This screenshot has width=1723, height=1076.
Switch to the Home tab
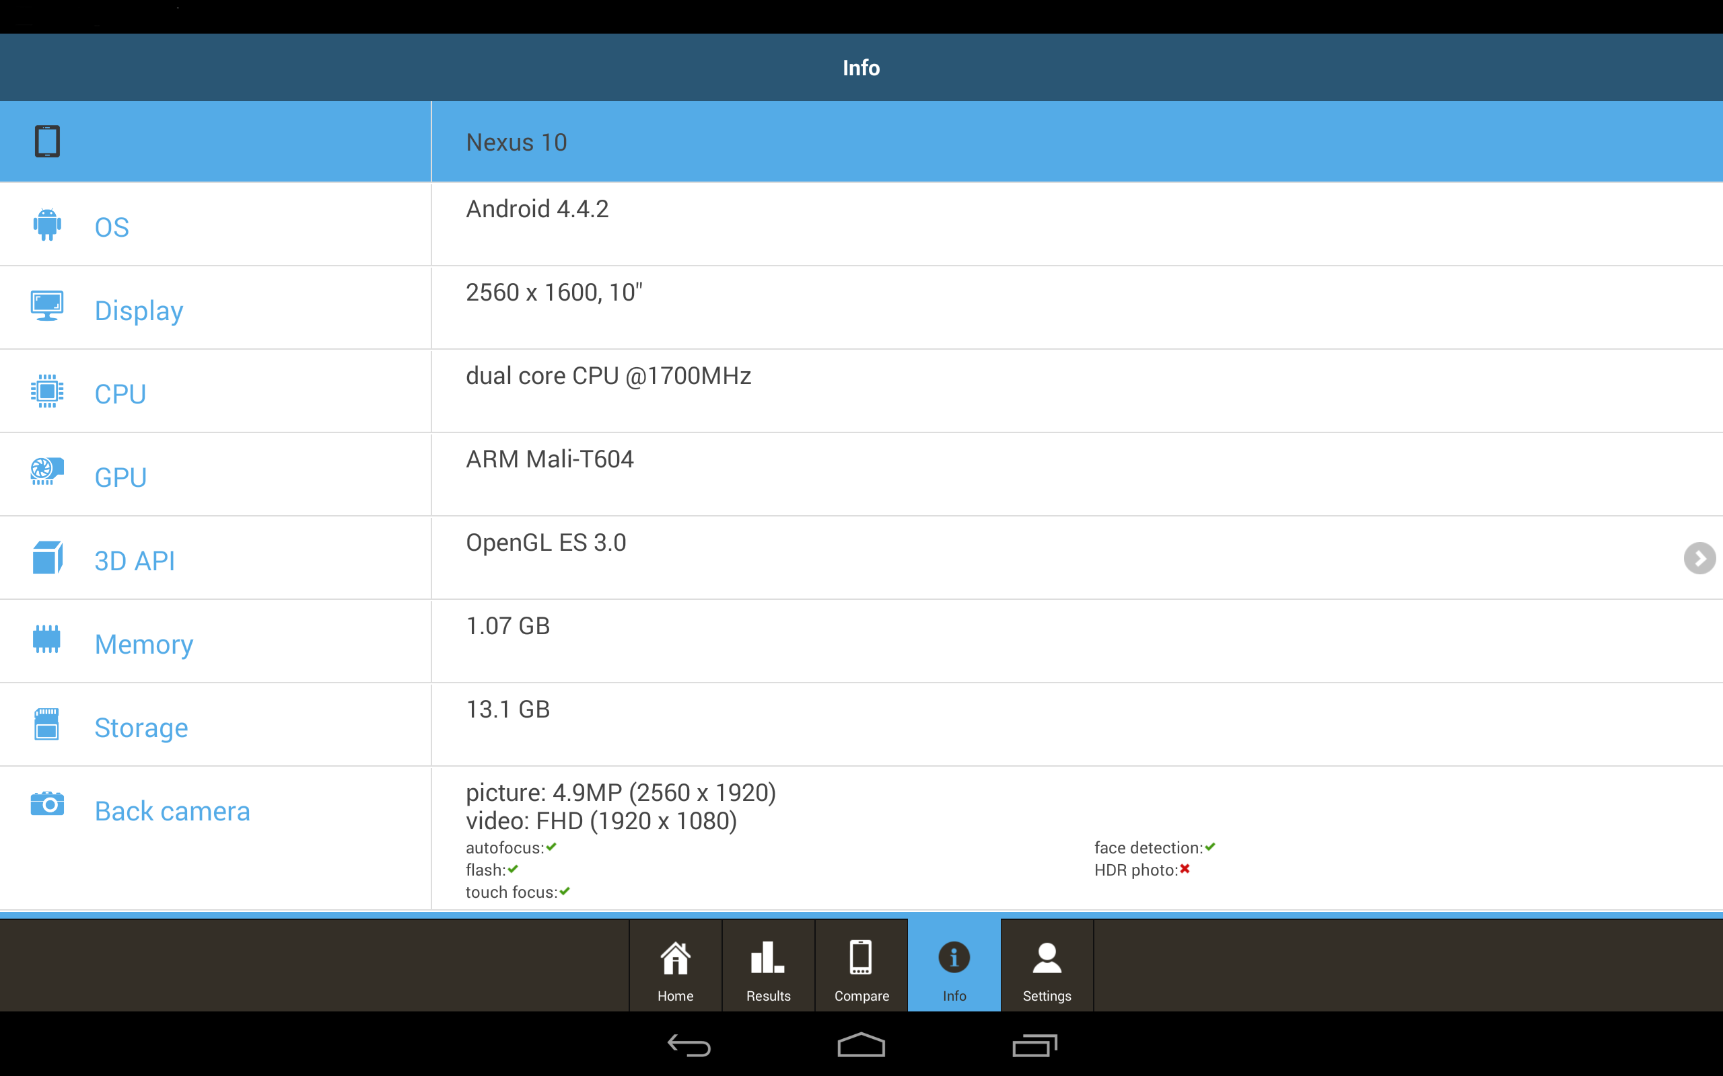(675, 965)
